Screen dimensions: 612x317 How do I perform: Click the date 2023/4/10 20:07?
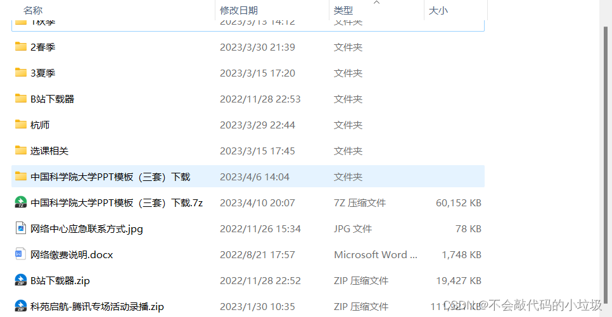tap(258, 202)
